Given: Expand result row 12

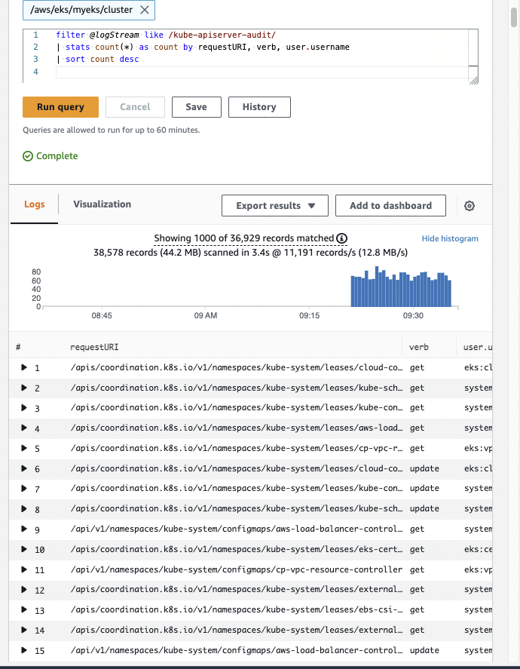Looking at the screenshot, I should click(24, 590).
